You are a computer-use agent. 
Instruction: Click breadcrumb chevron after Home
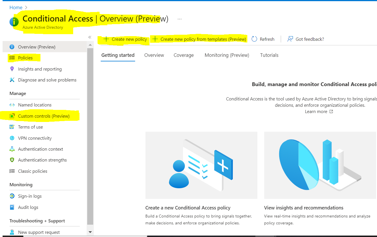26,7
